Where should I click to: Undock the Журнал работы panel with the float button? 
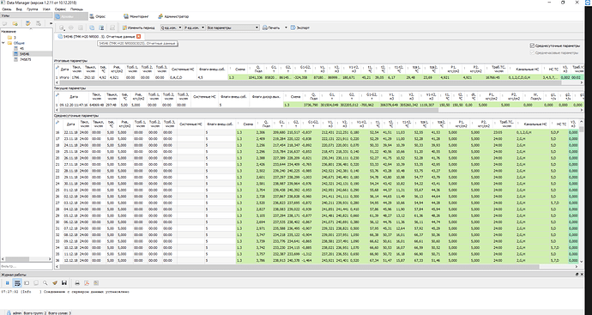tap(577, 275)
